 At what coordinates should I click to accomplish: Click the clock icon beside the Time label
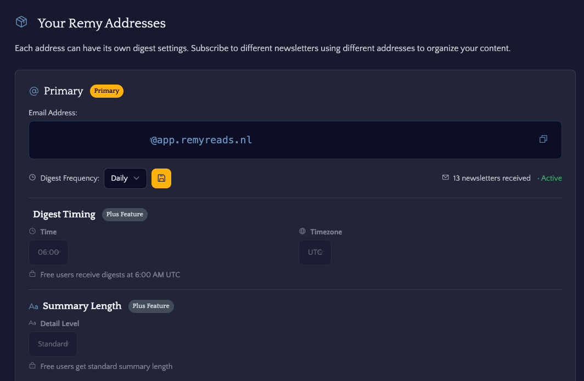pos(32,232)
